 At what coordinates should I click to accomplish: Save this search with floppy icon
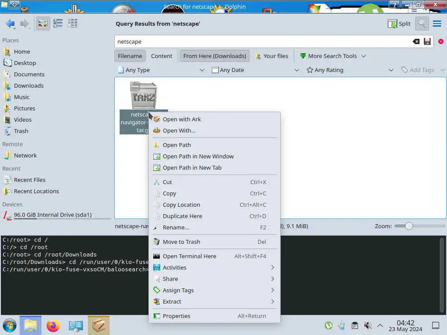coord(427,41)
